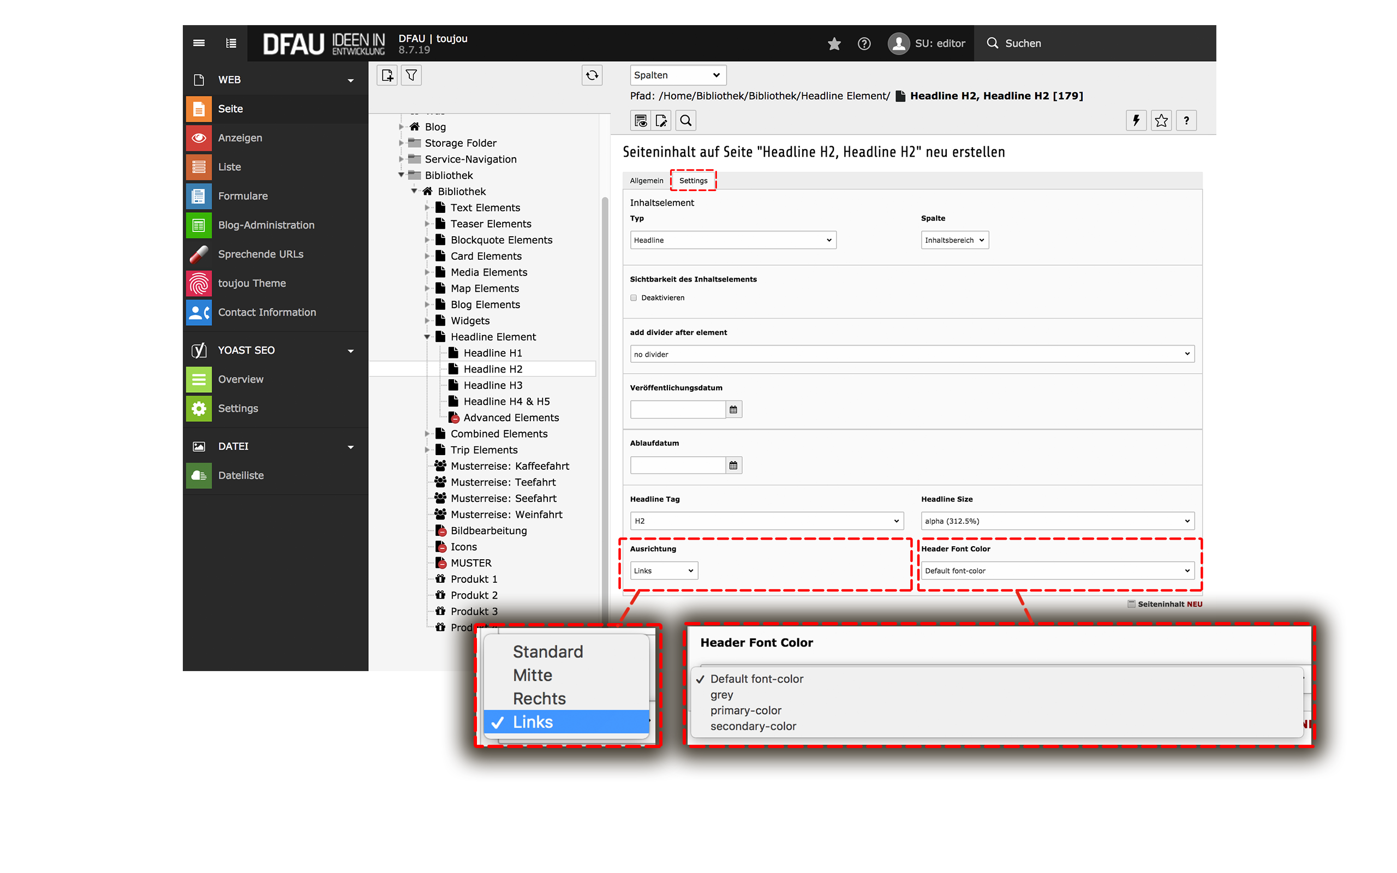
Task: Toggle the module menu hamburger icon
Action: pyautogui.click(x=199, y=43)
